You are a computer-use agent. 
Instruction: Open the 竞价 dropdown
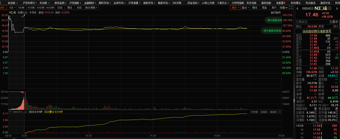[x=235, y=7]
